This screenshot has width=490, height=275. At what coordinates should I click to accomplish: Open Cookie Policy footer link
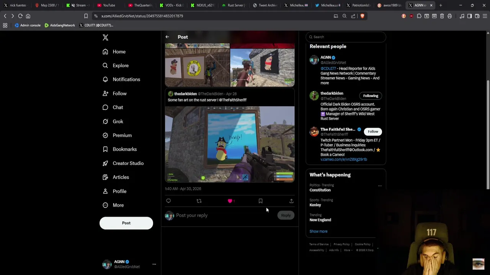363,244
